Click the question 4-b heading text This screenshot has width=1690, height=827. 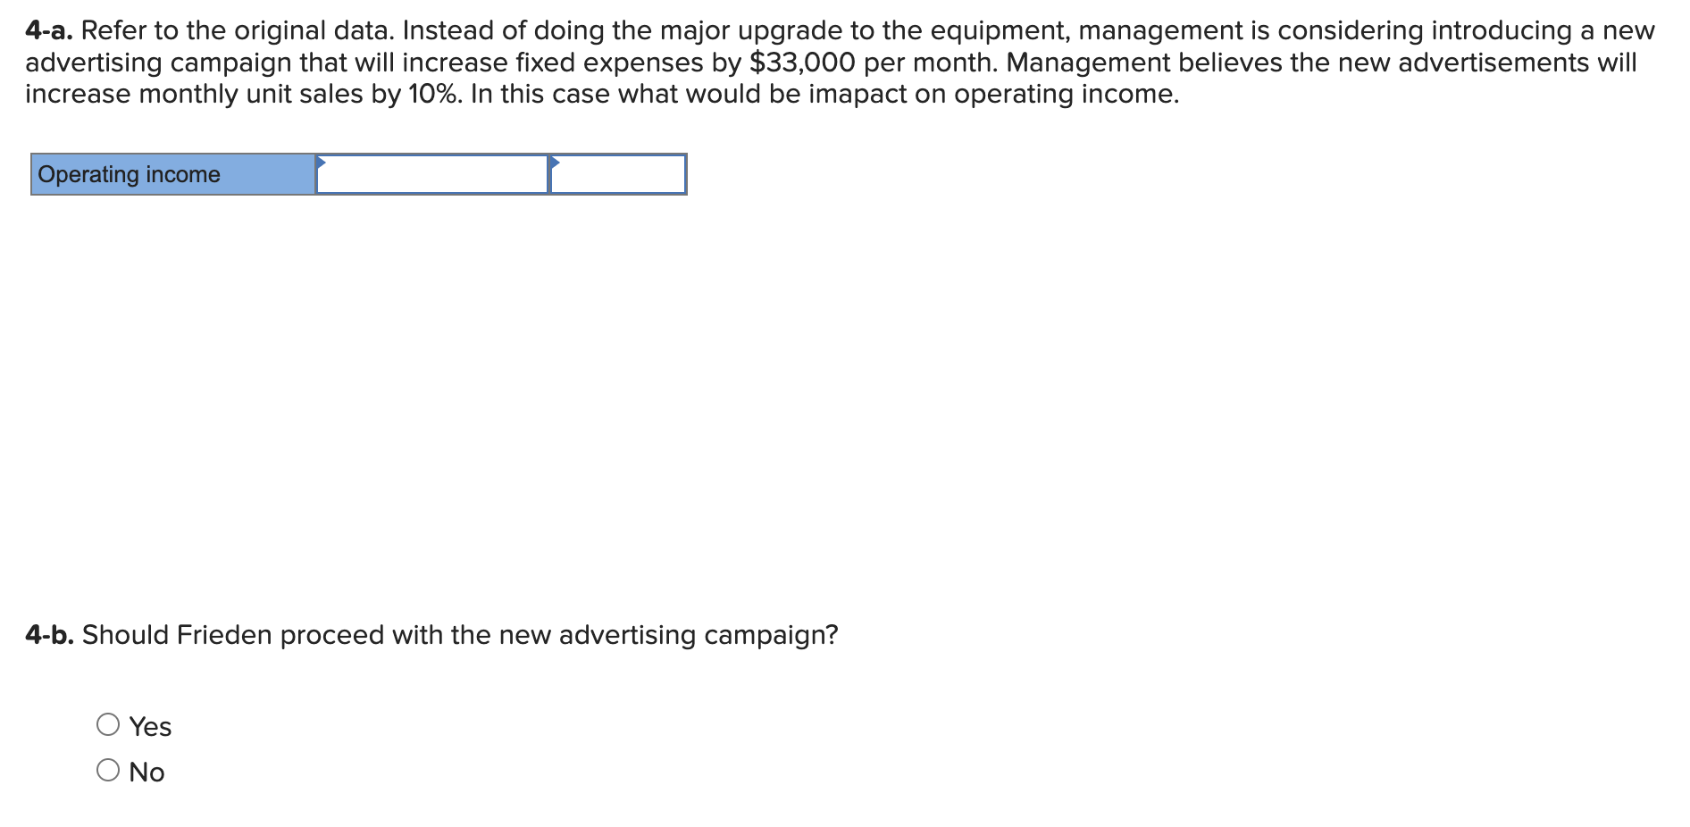(x=431, y=635)
